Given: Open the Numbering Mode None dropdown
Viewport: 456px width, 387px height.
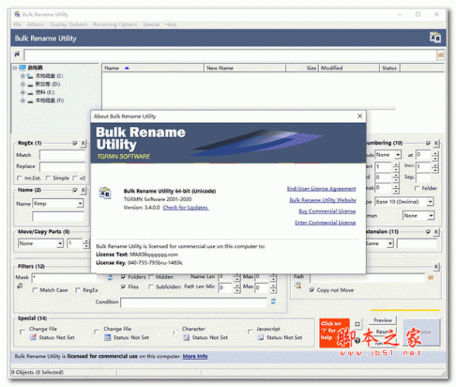Looking at the screenshot, I should [x=398, y=155].
